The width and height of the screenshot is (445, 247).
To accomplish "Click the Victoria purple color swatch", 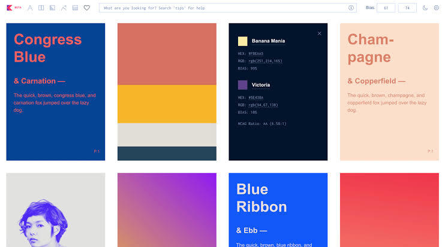I will (x=242, y=85).
